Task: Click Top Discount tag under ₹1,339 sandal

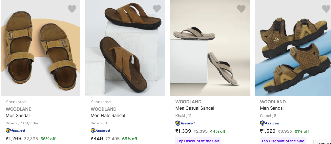Action: pyautogui.click(x=198, y=141)
